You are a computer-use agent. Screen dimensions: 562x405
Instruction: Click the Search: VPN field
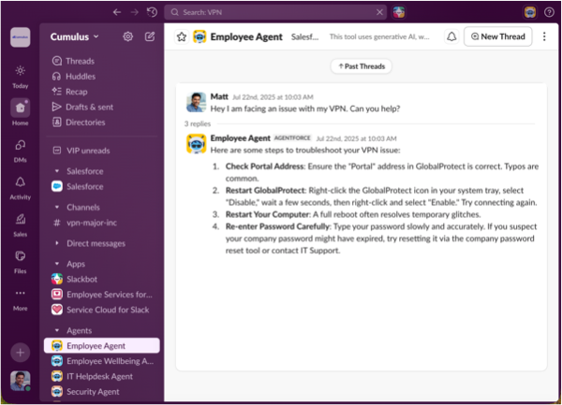click(275, 12)
